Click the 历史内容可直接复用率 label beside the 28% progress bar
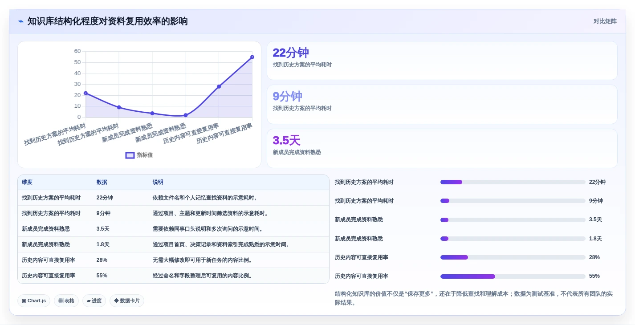This screenshot has height=325, width=635. coord(362,257)
